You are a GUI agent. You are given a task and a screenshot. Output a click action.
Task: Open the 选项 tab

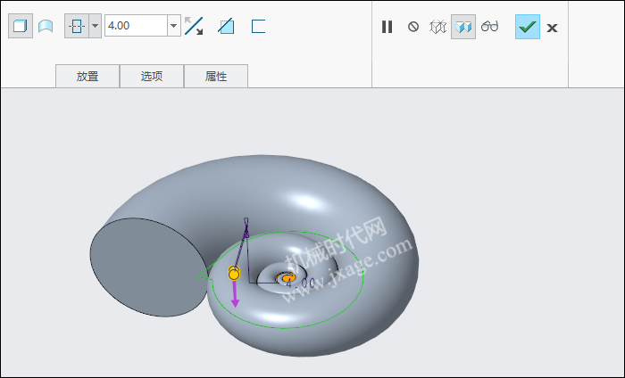click(x=152, y=76)
